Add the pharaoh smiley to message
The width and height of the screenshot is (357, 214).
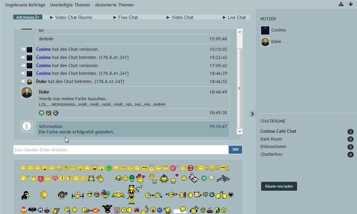click(164, 178)
